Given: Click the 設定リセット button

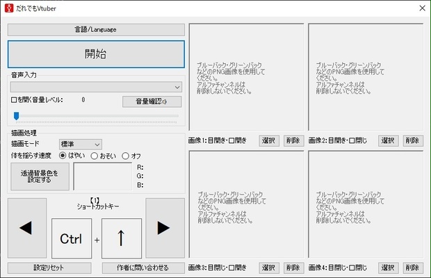Looking at the screenshot, I should [x=49, y=268].
